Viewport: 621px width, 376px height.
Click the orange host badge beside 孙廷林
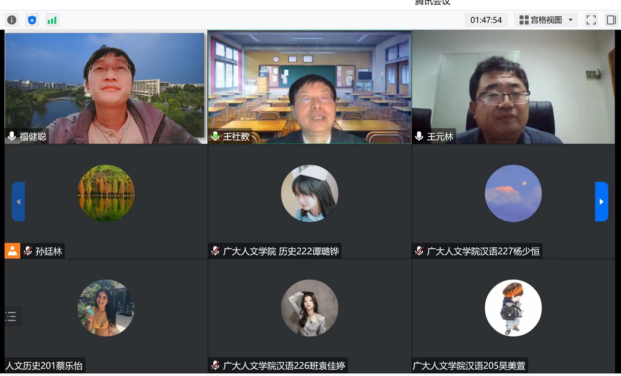point(12,251)
